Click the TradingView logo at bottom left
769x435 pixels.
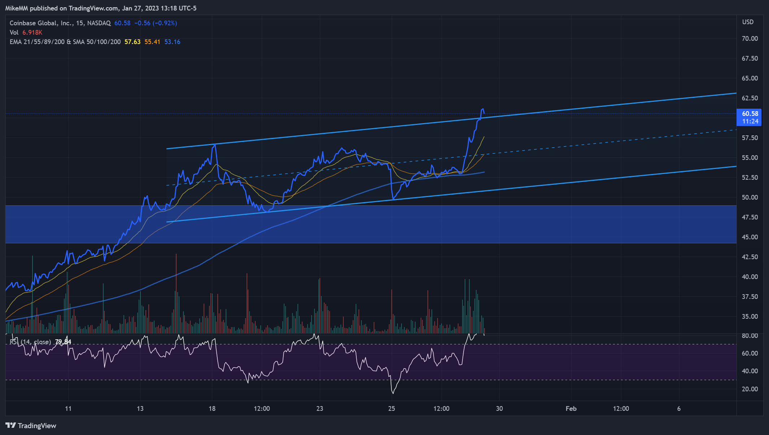[x=31, y=426]
